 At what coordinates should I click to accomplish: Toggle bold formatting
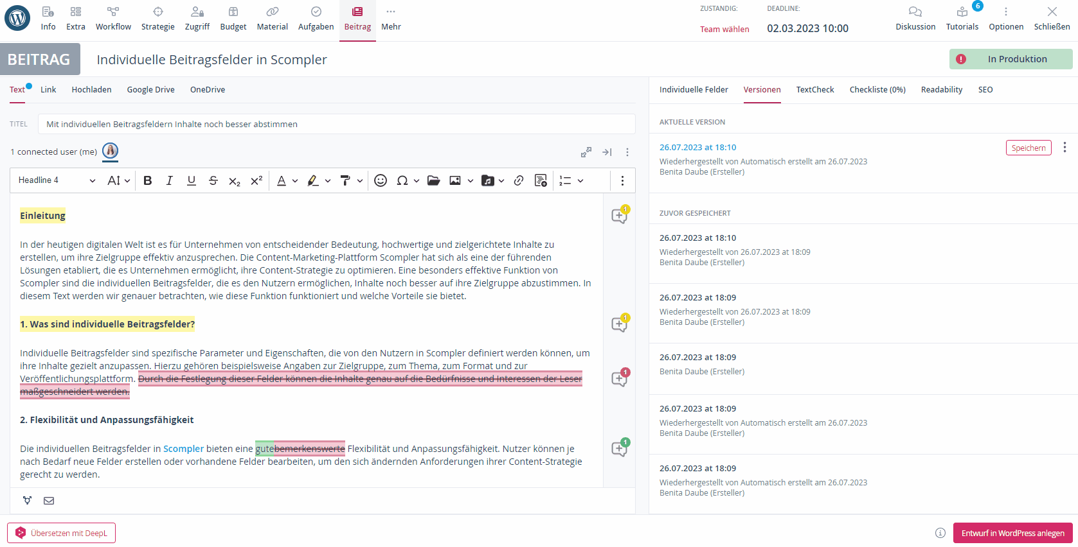tap(148, 180)
